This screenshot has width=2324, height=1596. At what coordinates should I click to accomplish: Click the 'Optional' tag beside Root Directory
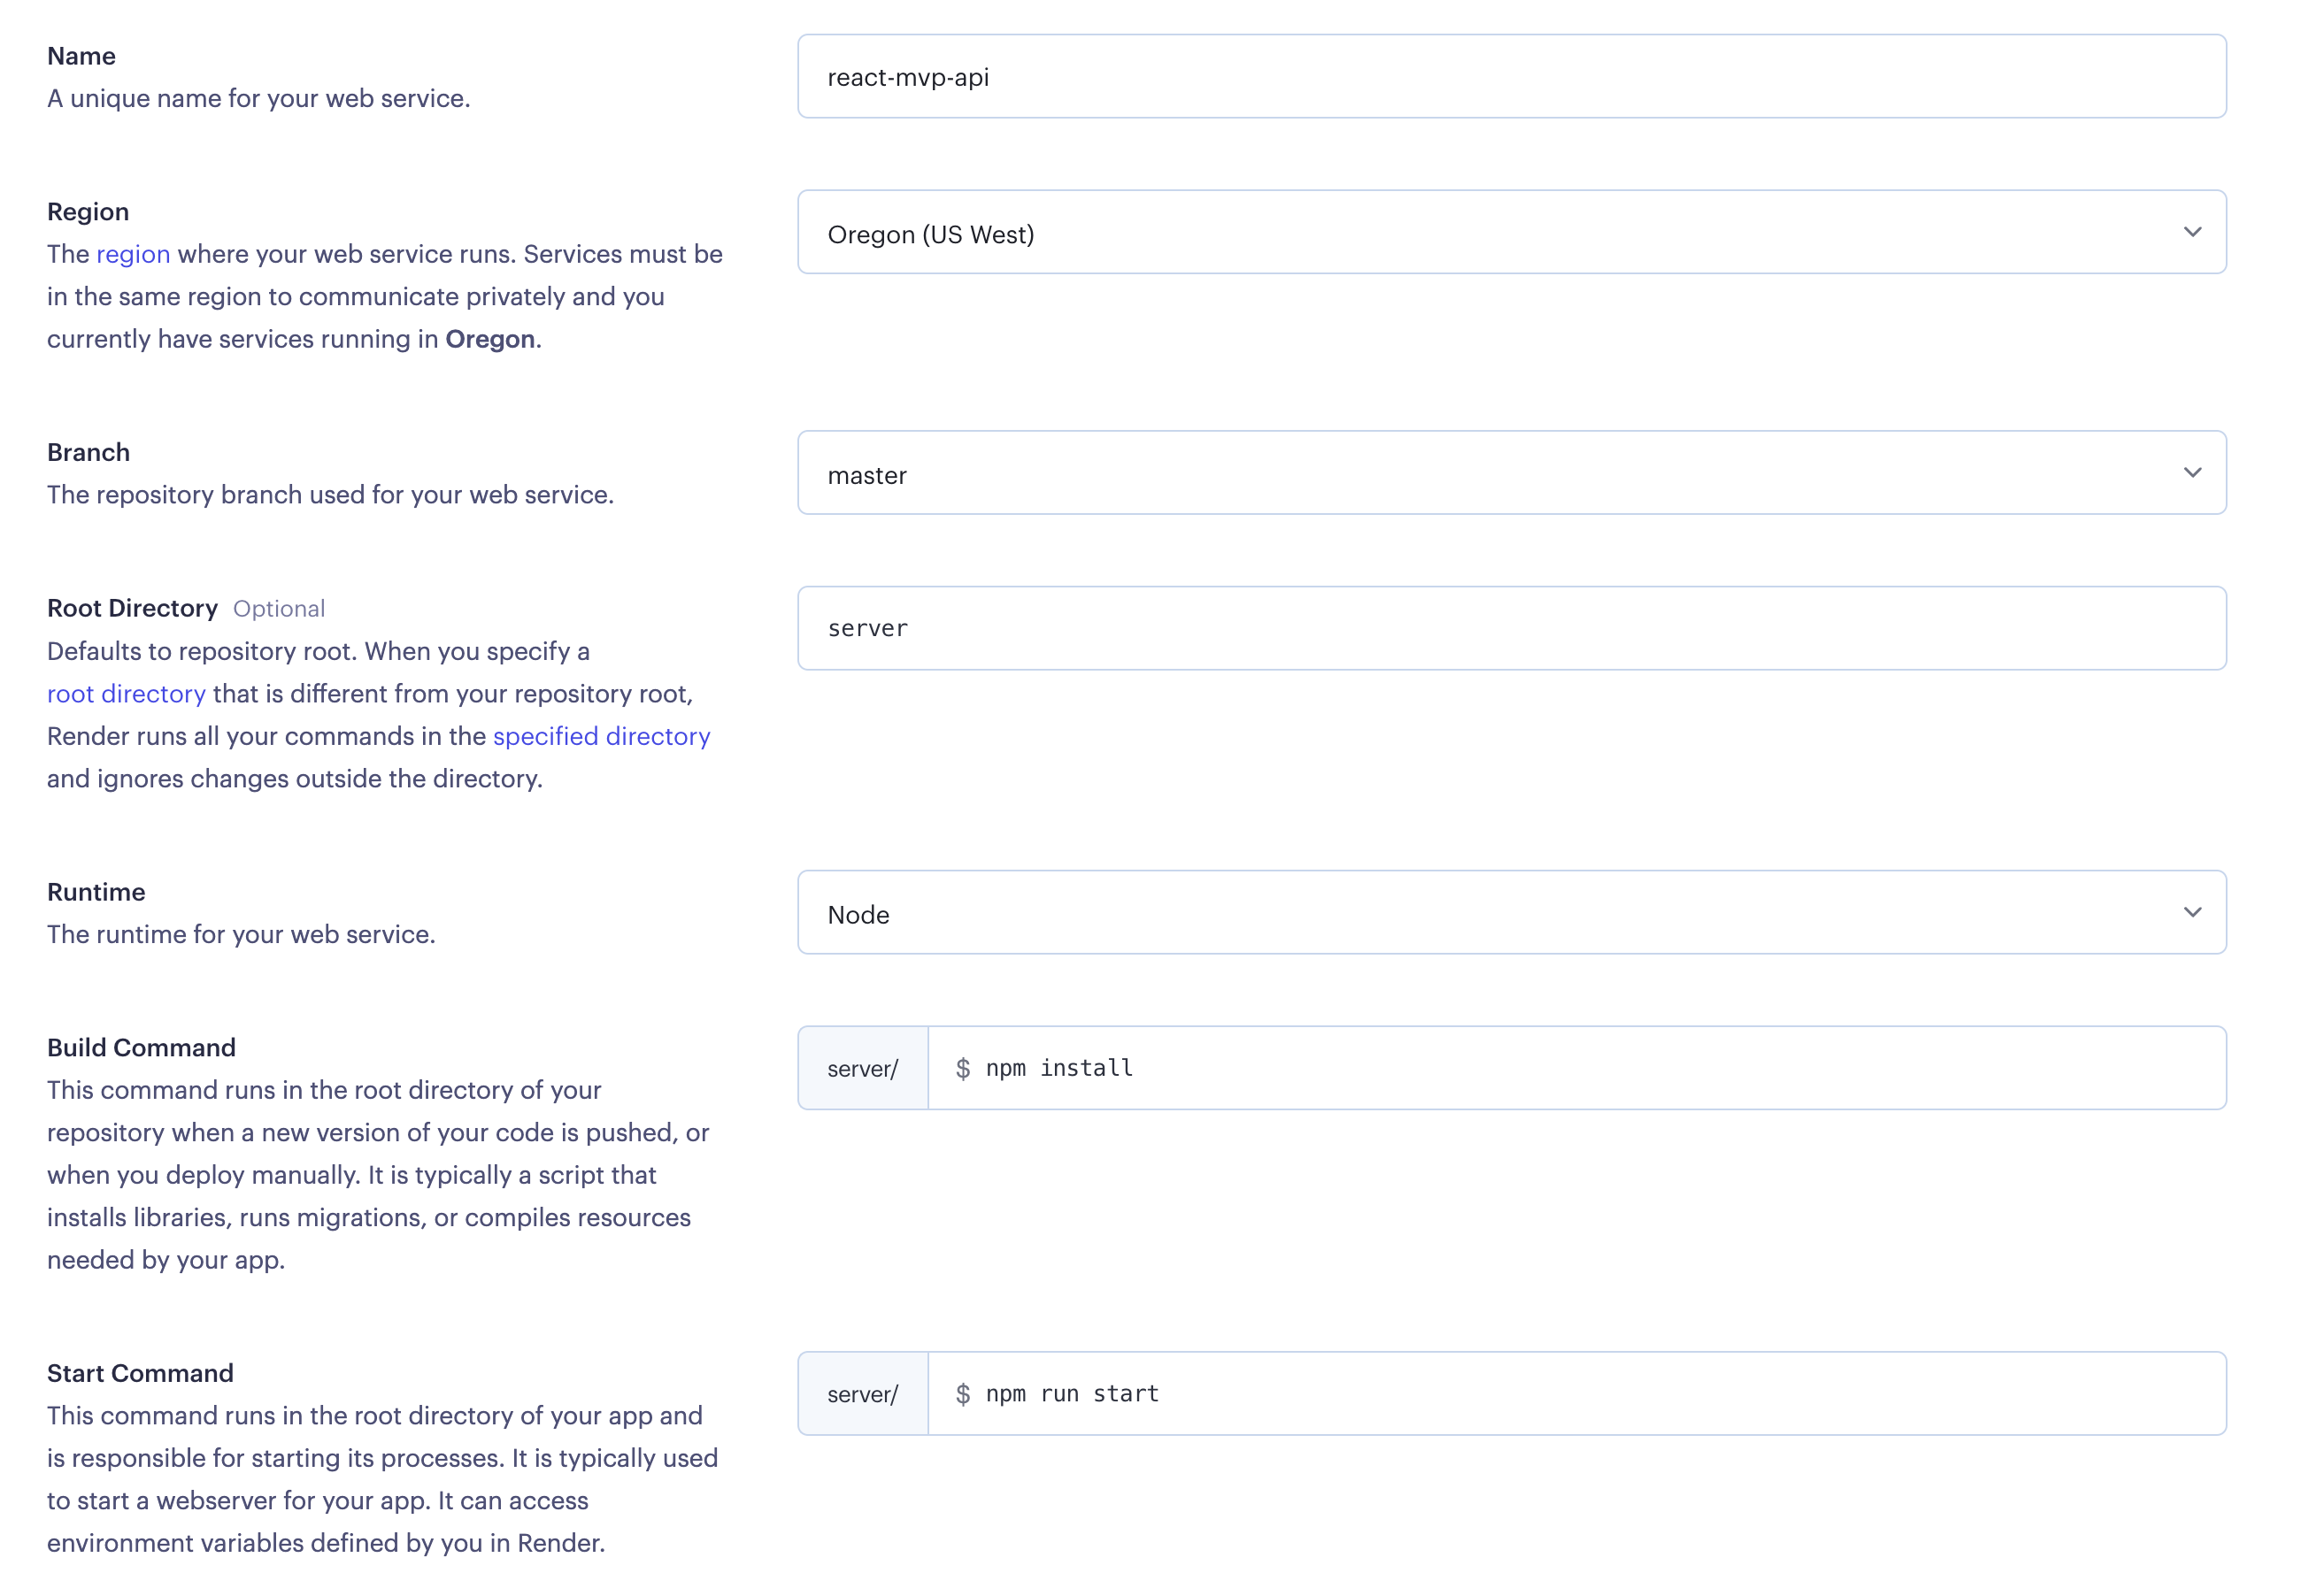pos(279,609)
